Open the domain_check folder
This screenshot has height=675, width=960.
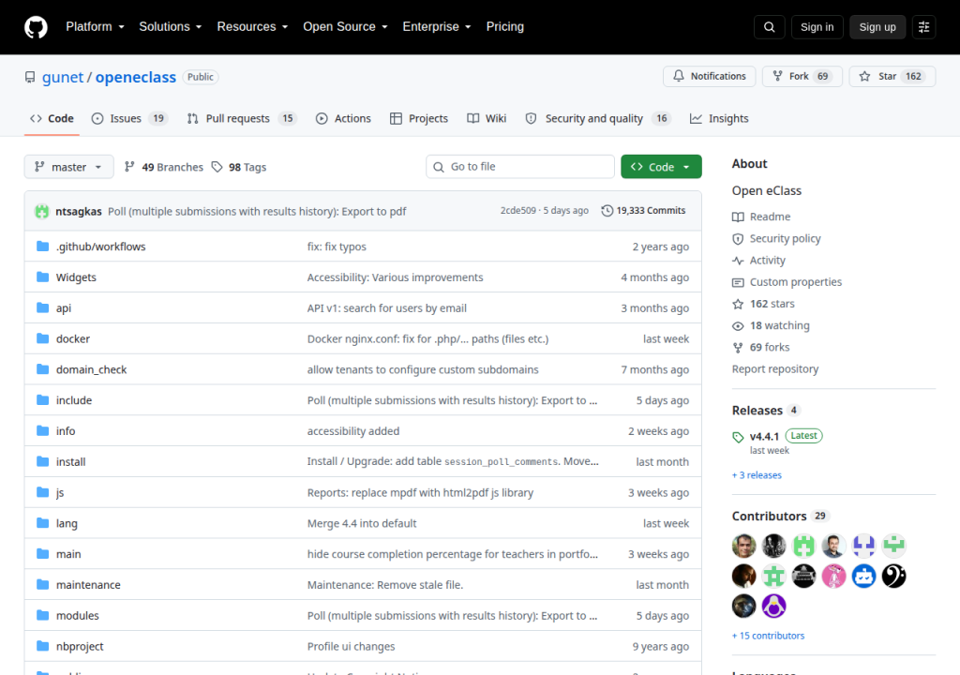coord(91,370)
